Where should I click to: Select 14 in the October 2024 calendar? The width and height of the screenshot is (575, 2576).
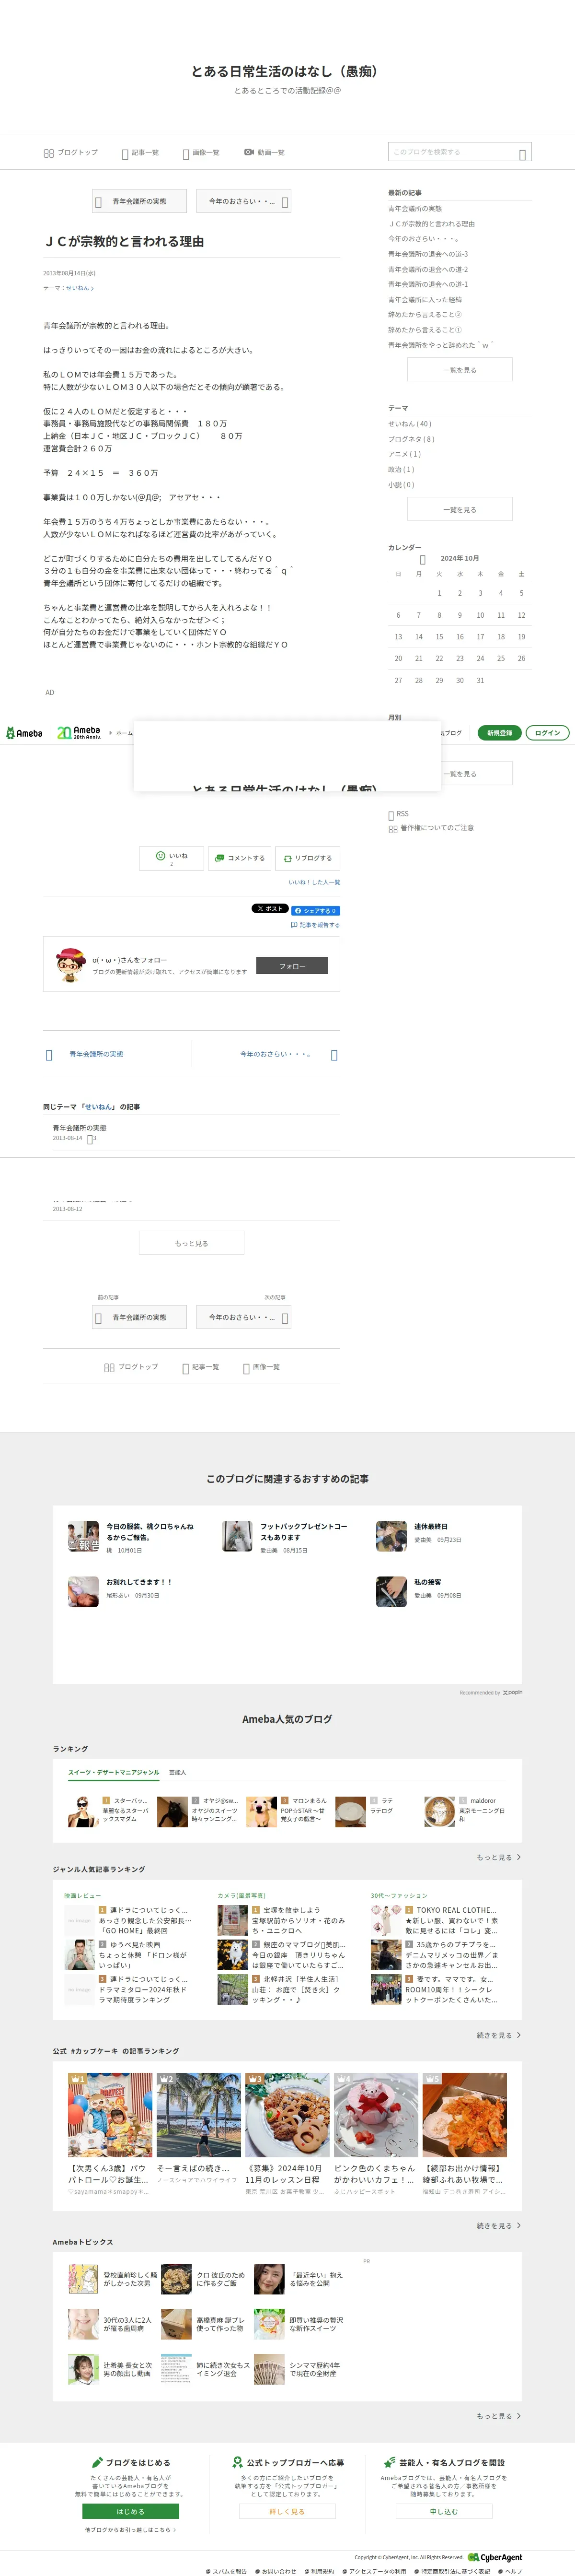click(418, 637)
